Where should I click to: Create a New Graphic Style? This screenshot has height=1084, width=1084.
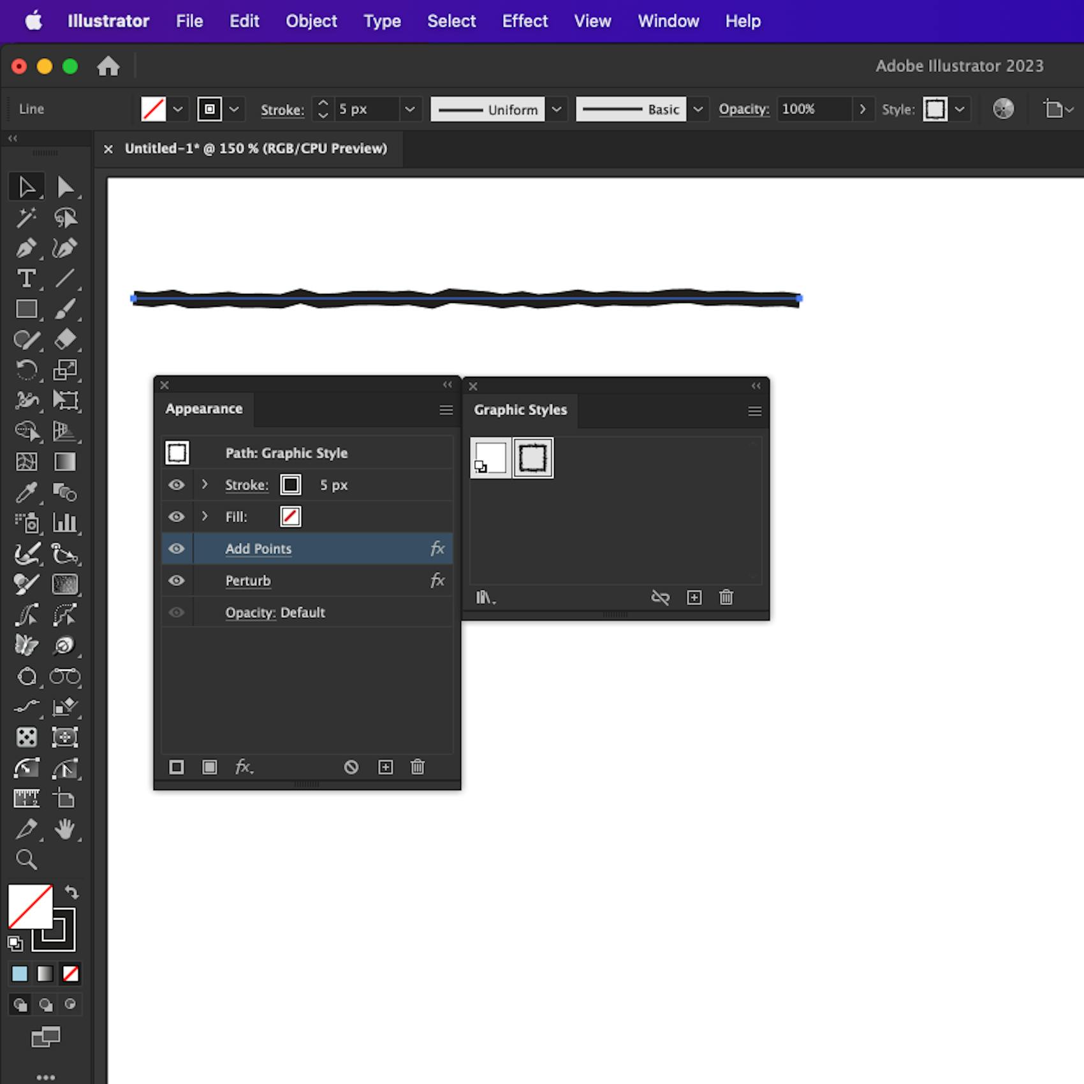point(694,597)
